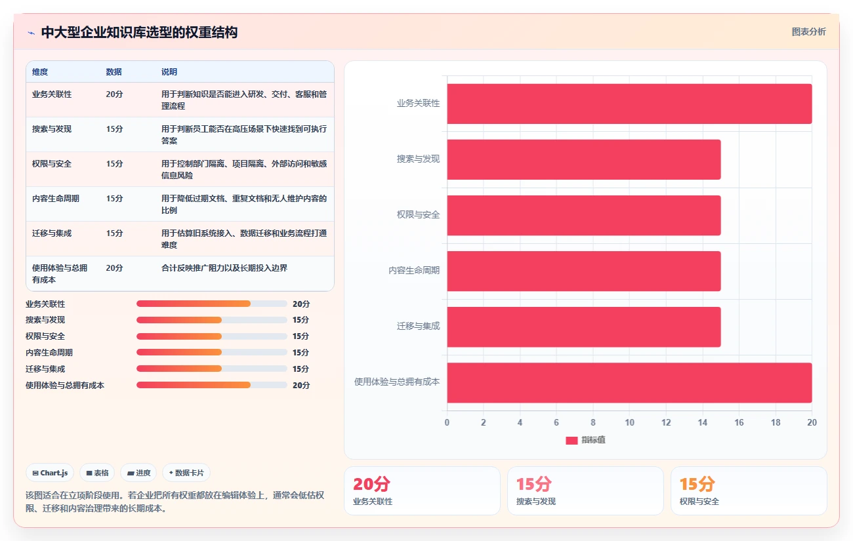
Task: Click the 内容生命周期 progress bar
Action: tap(212, 352)
